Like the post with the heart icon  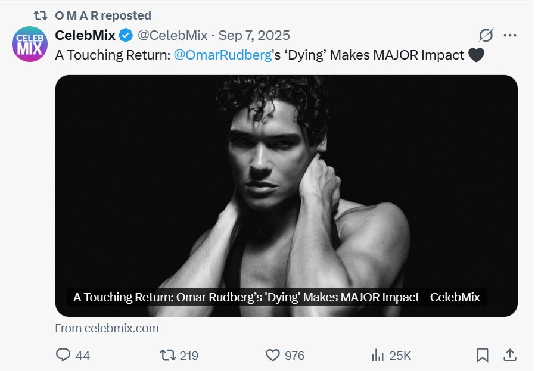coord(273,356)
